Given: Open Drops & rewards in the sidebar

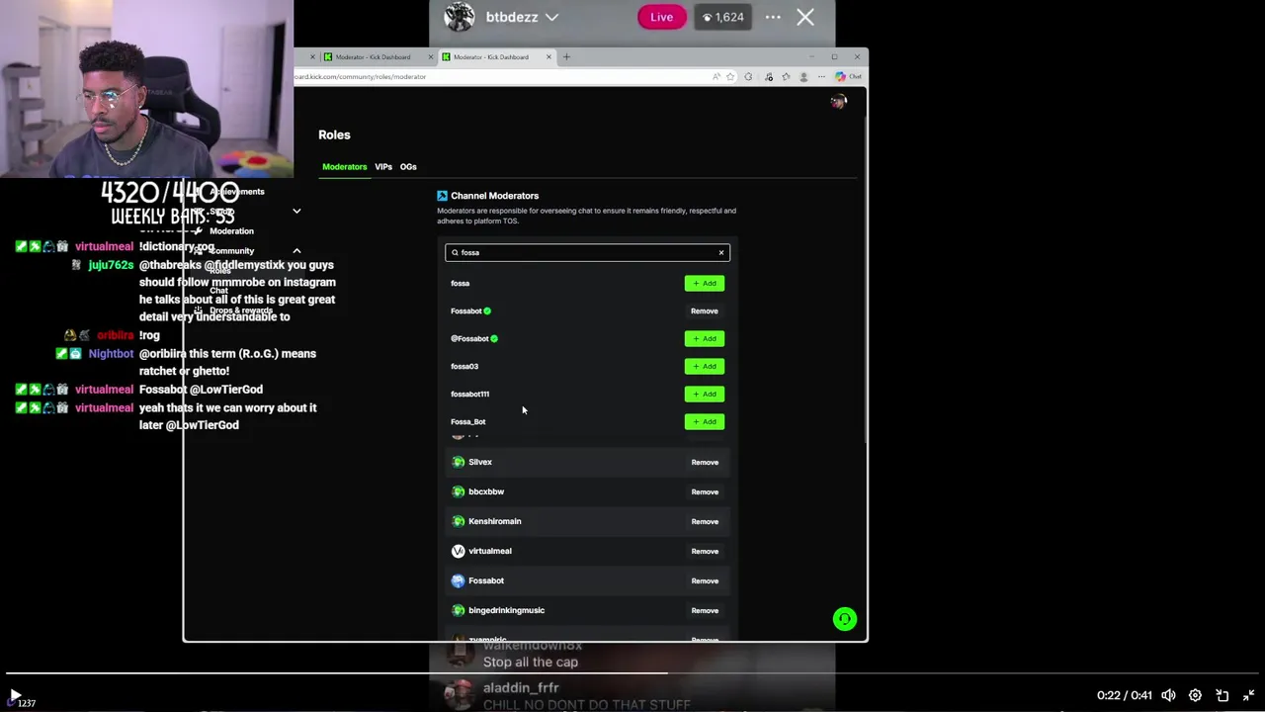Looking at the screenshot, I should 240,311.
